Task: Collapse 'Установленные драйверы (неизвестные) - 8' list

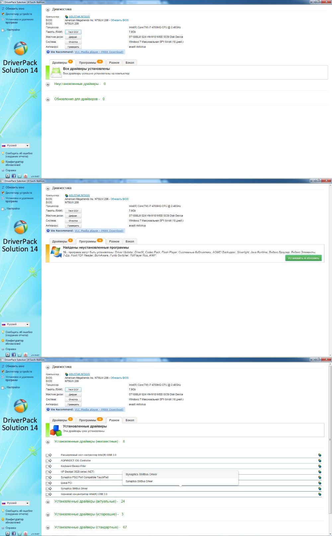Action: [x=48, y=442]
